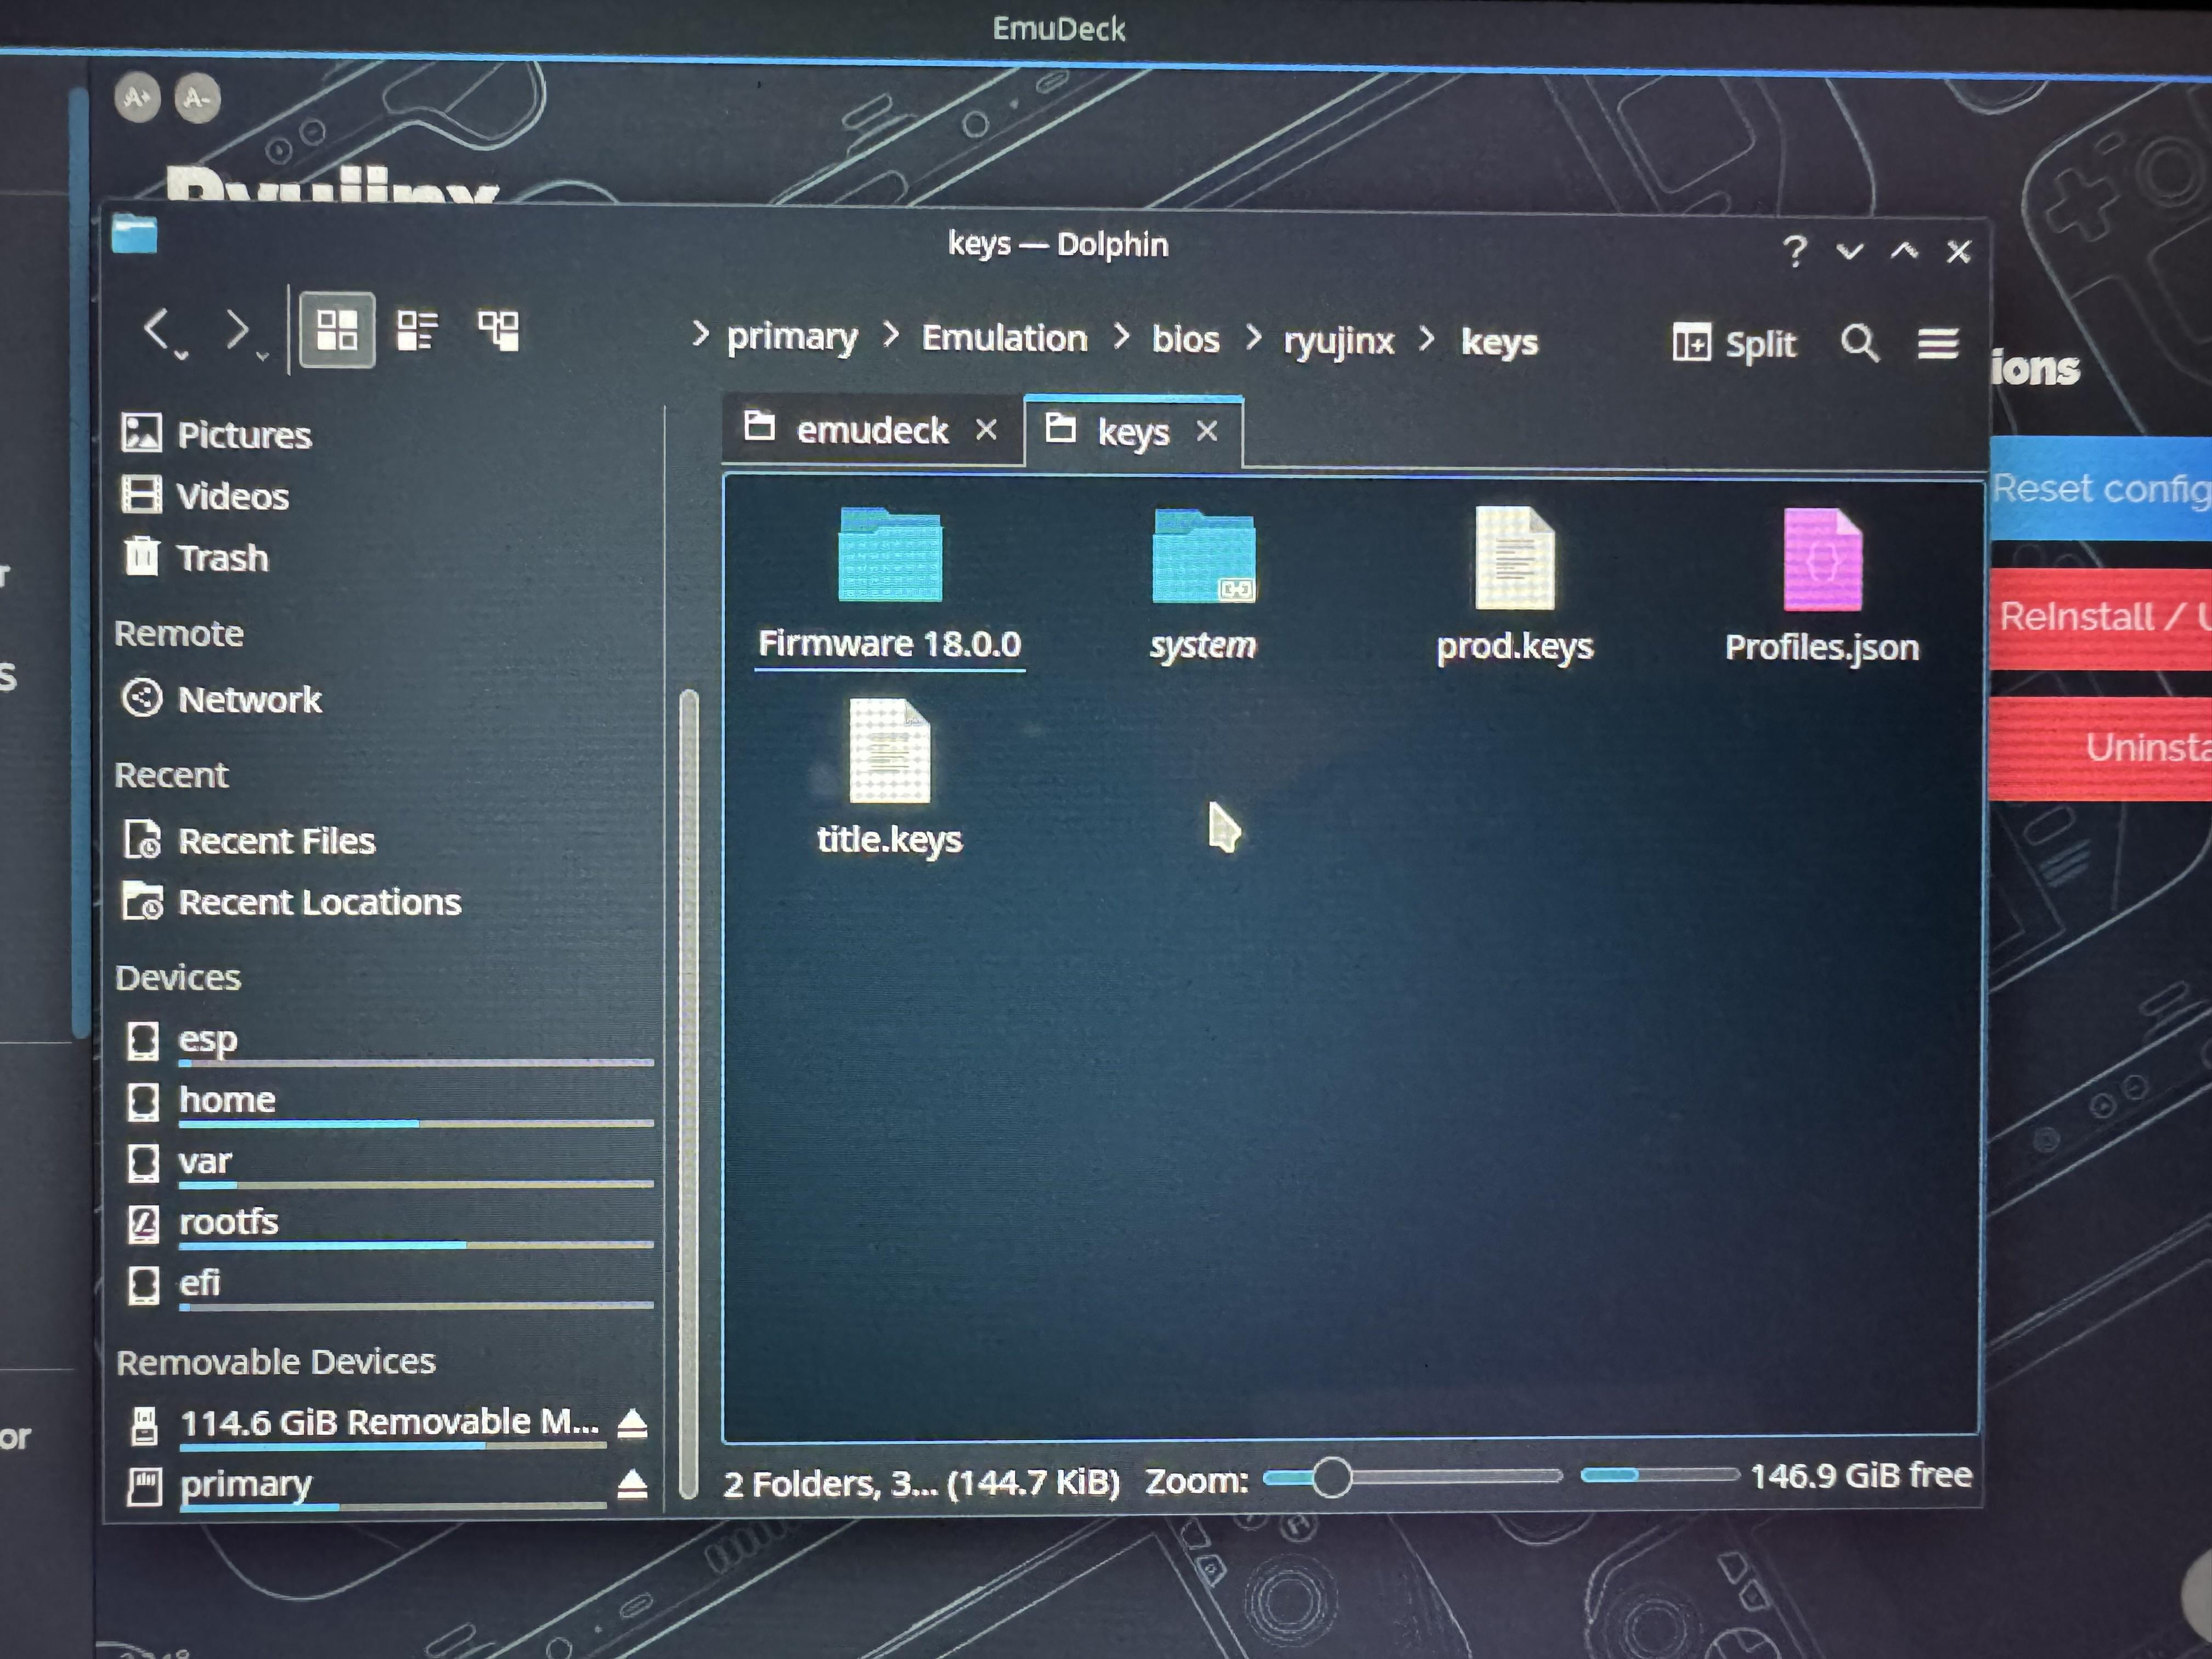Close the keys tab
Viewport: 2212px width, 1659px height.
[x=1207, y=432]
